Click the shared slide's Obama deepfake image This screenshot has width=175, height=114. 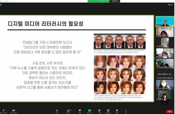click(119, 42)
